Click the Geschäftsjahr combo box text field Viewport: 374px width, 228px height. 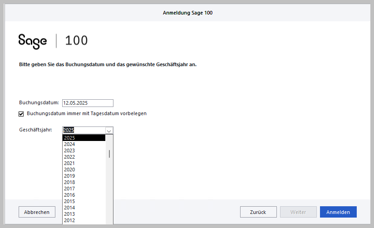point(84,131)
